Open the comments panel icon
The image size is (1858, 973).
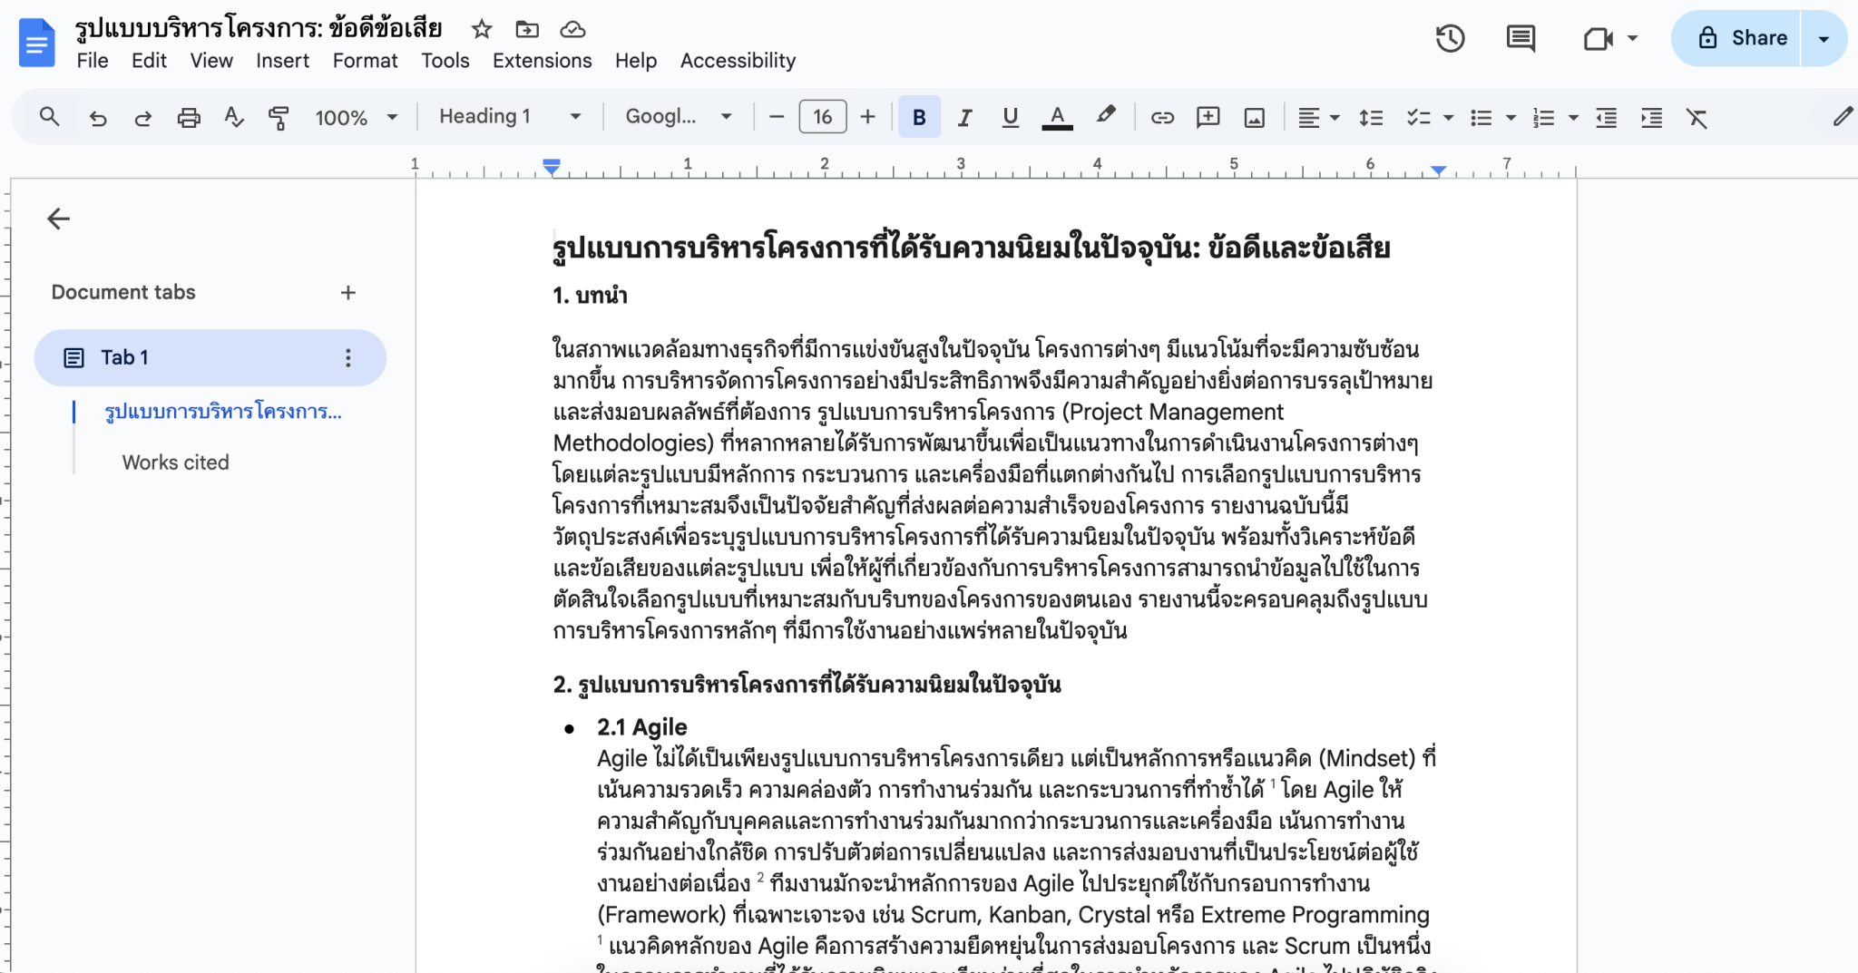(x=1521, y=38)
